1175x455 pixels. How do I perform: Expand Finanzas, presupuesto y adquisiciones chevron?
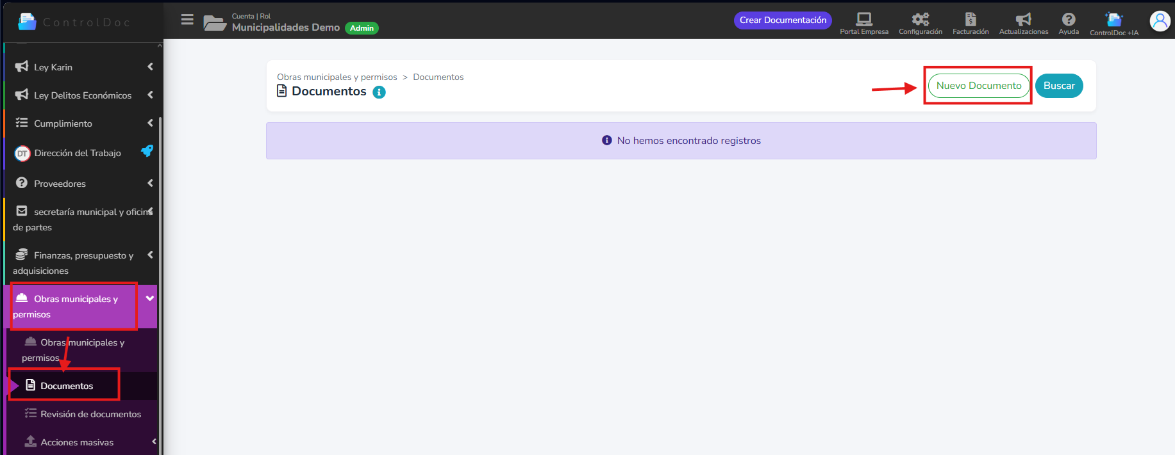point(150,255)
